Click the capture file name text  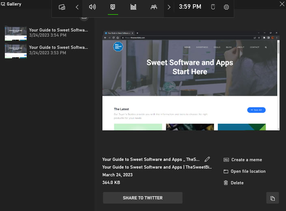coord(151,159)
